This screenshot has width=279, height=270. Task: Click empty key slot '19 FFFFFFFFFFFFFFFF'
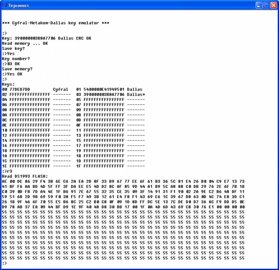100,151
